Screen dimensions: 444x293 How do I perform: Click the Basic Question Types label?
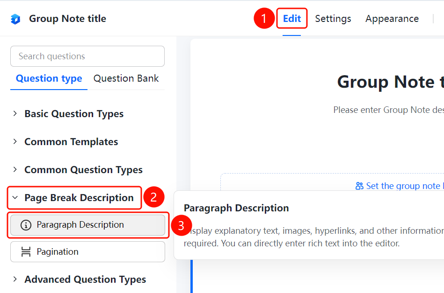(x=74, y=114)
